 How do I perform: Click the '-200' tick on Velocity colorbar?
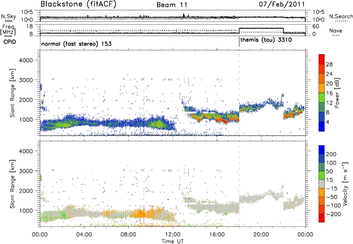click(334, 214)
